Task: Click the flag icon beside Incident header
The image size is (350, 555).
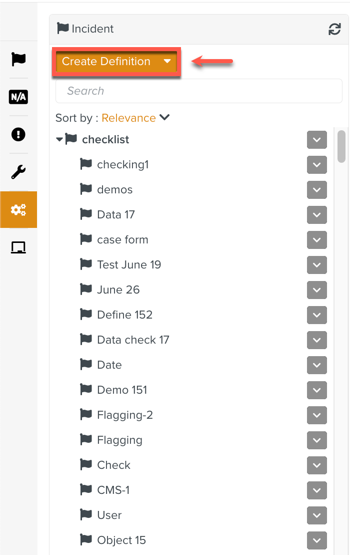Action: (x=62, y=29)
